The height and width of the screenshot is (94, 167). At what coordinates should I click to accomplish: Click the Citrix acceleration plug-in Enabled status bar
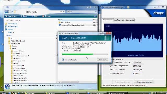tap(134, 86)
